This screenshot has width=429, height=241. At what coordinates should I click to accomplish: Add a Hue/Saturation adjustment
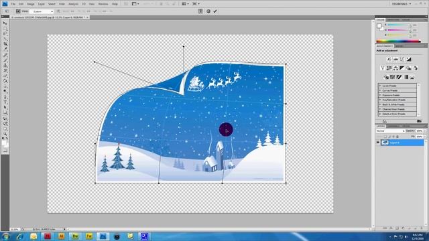[389, 68]
